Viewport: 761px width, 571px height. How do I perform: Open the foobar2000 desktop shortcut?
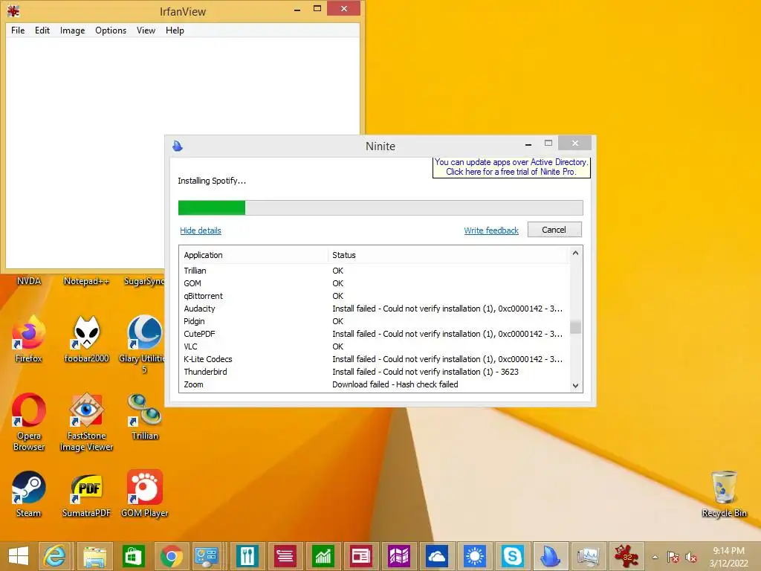(86, 338)
